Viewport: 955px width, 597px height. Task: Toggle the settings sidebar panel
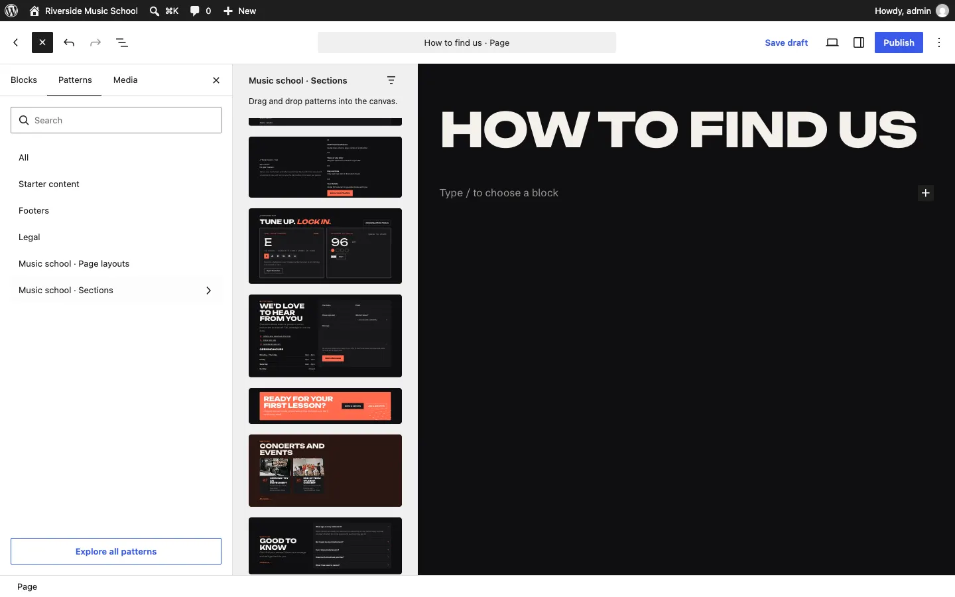(859, 42)
